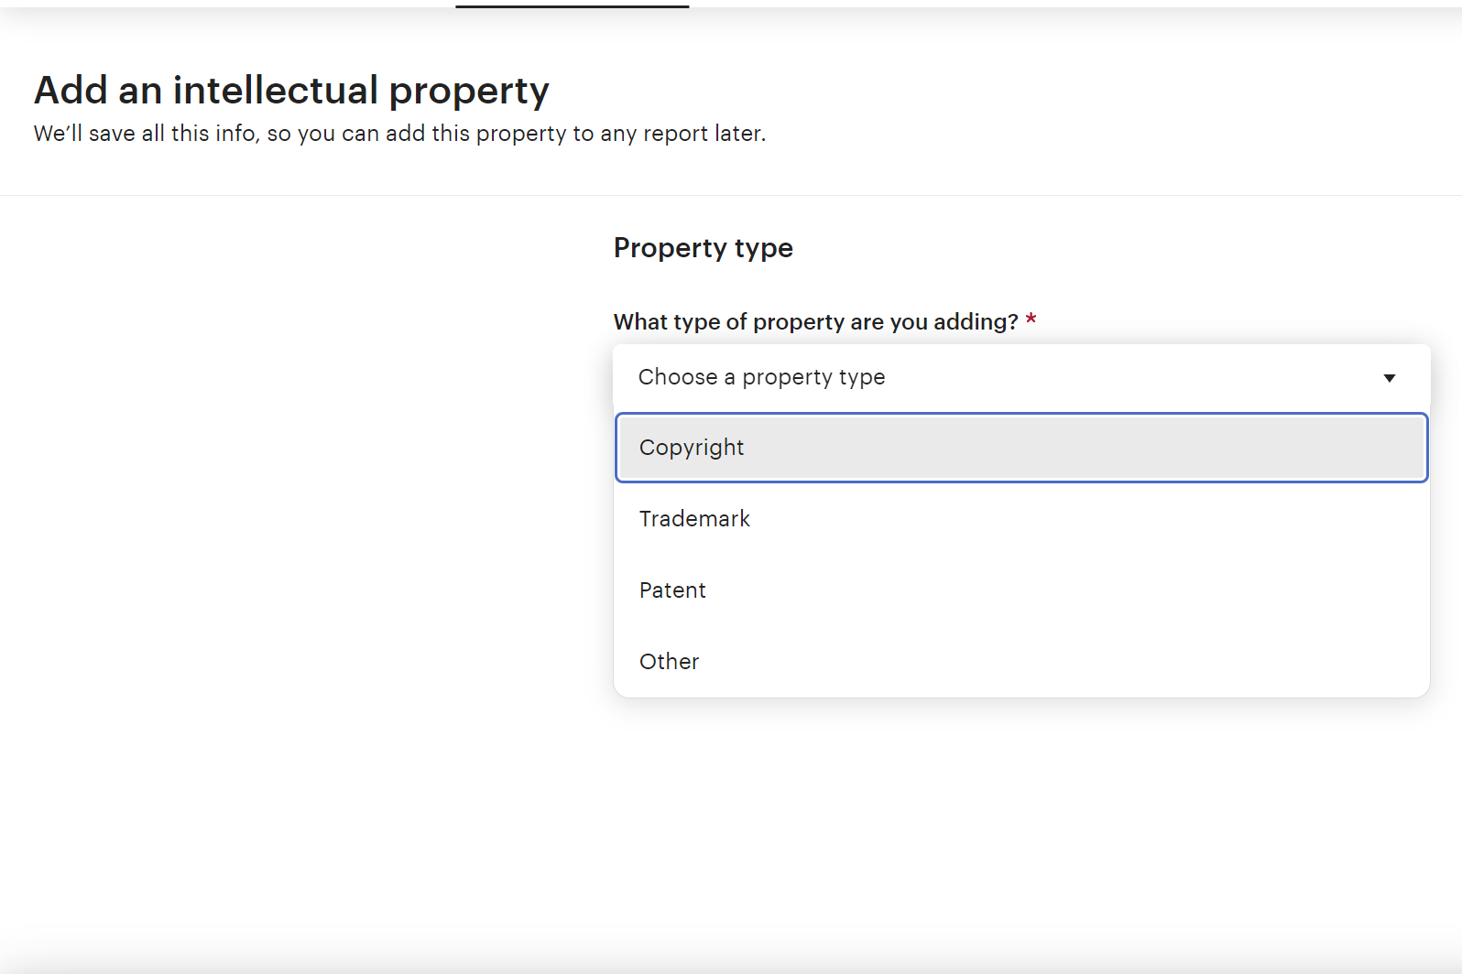Click the dark active tab indicator at top
The height and width of the screenshot is (974, 1462).
tap(572, 5)
